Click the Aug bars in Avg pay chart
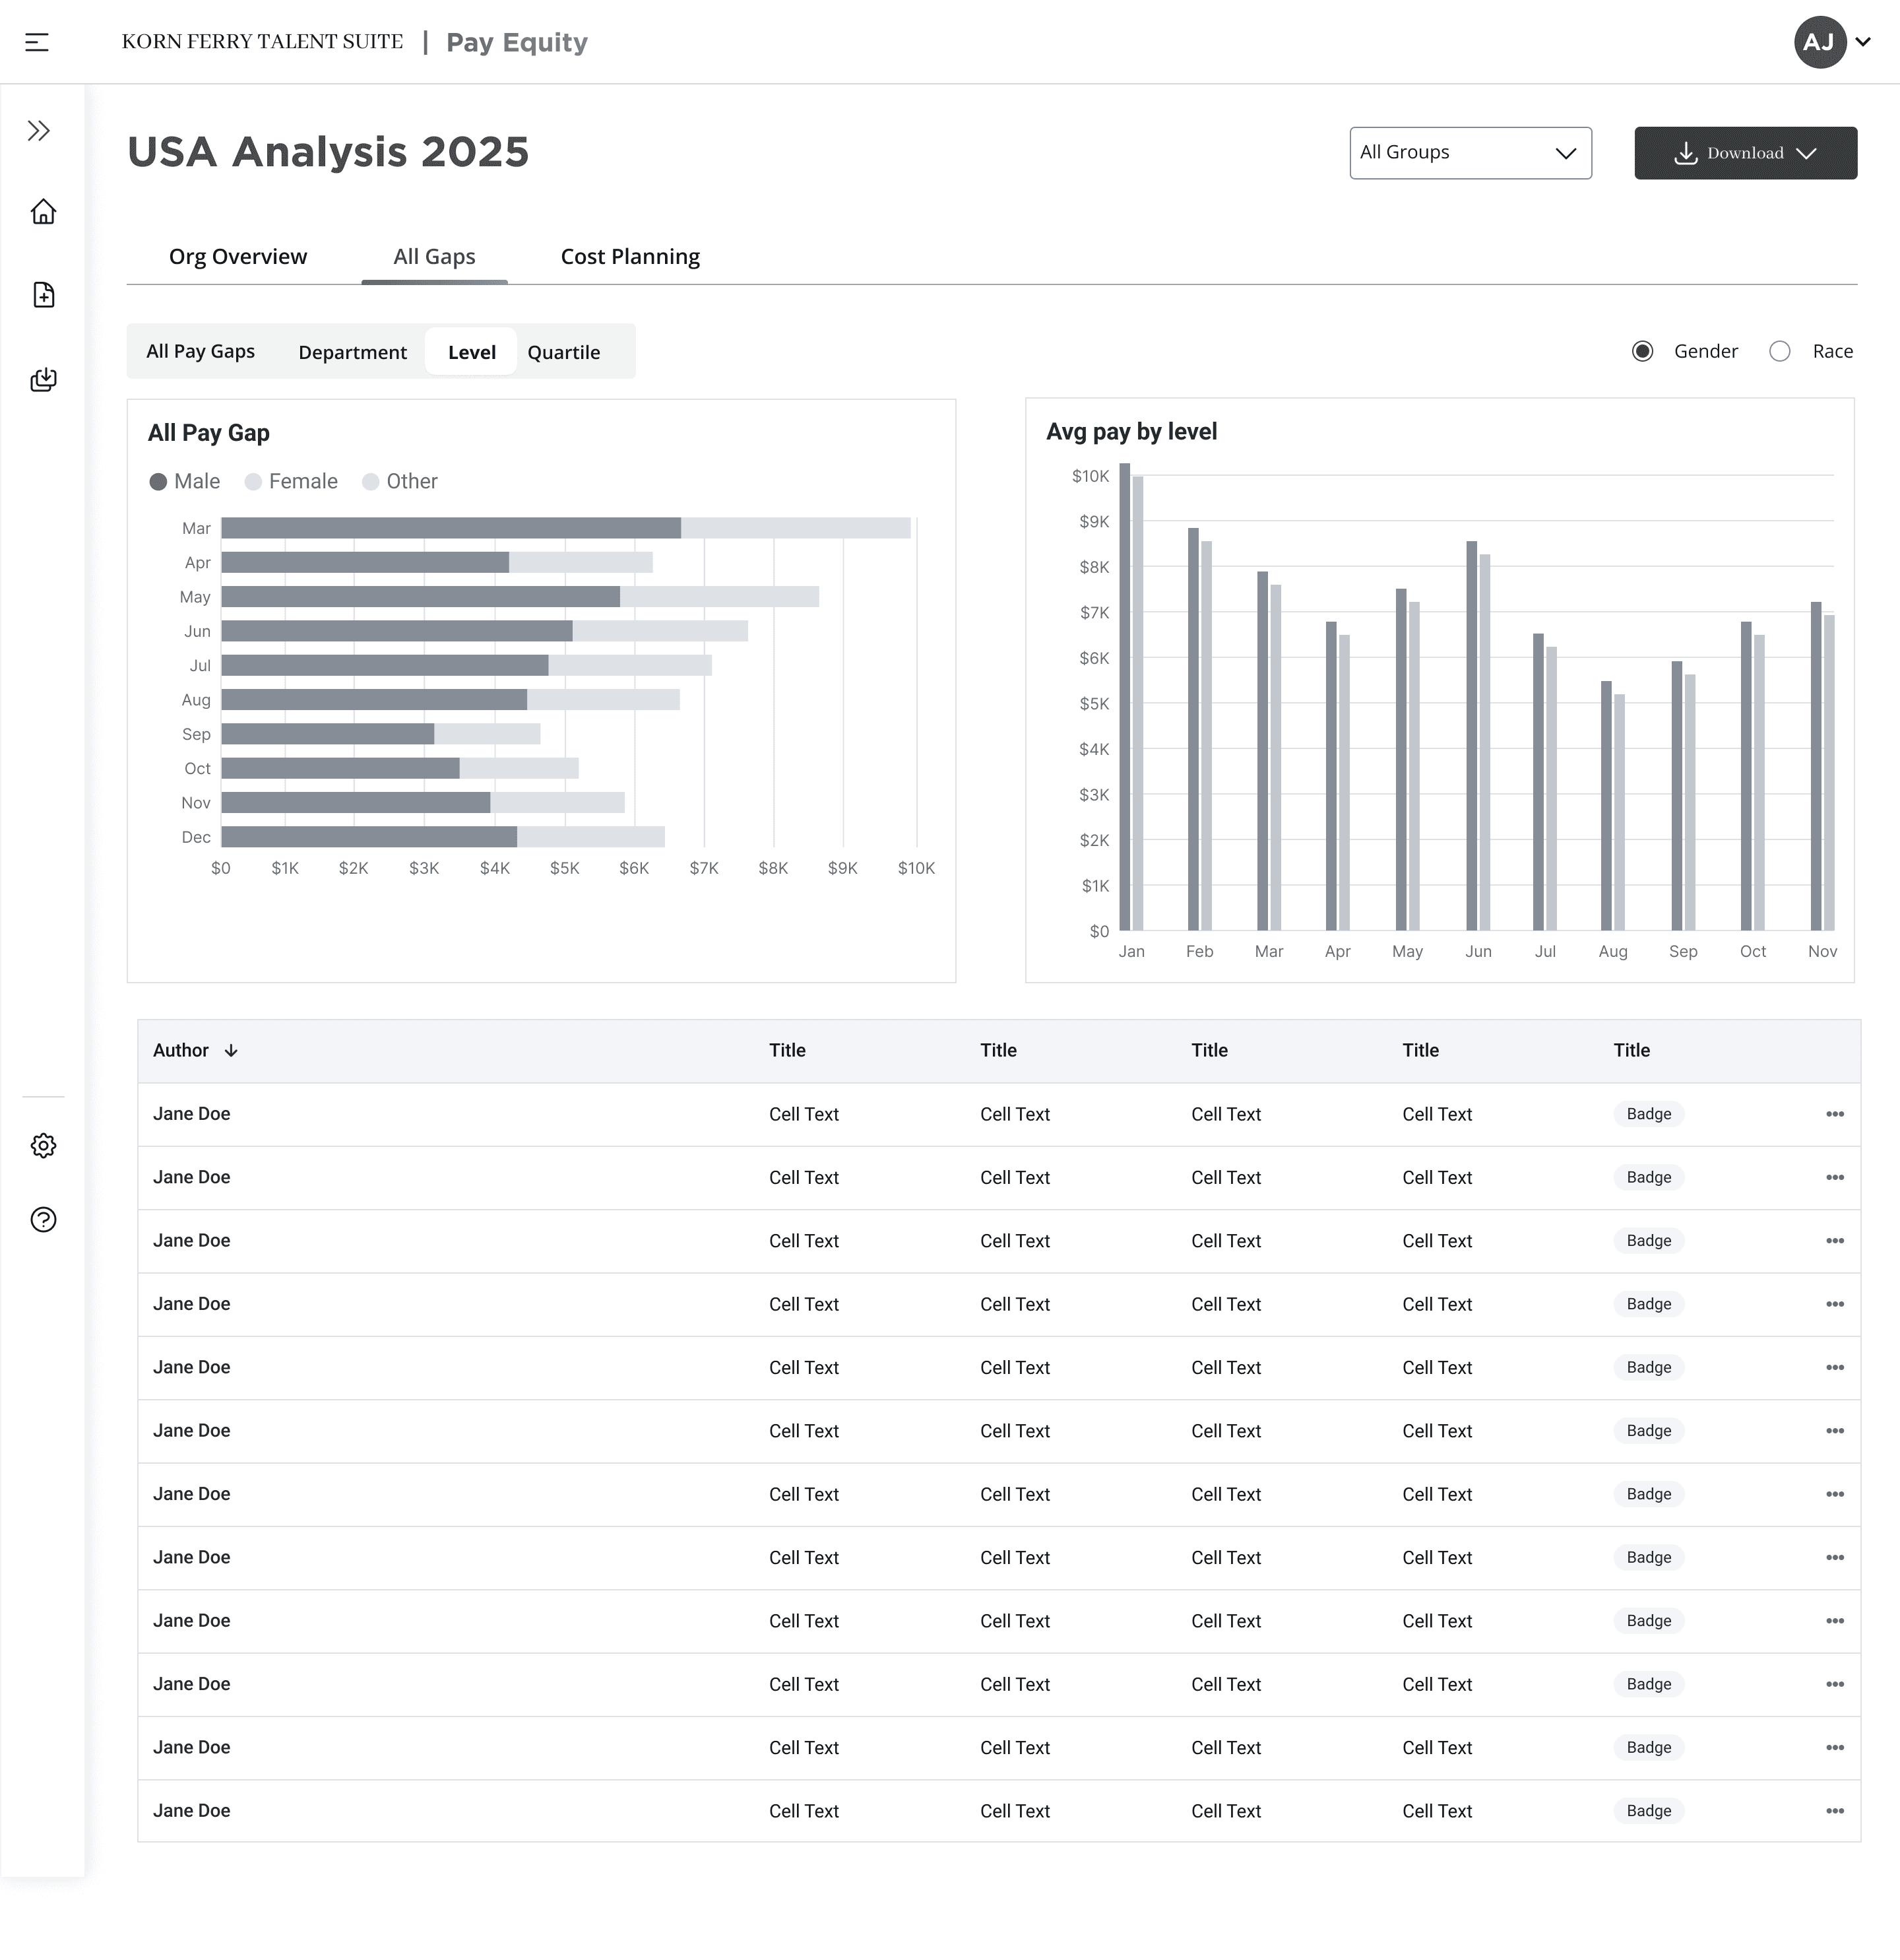 pos(1613,806)
